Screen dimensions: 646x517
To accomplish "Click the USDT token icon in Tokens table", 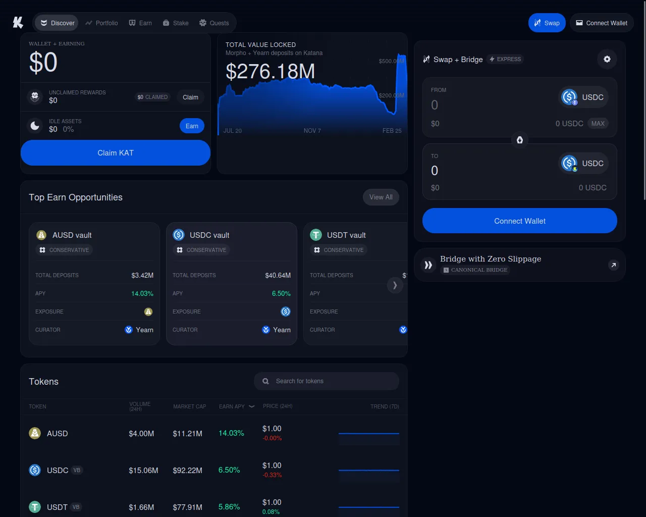I will [35, 507].
